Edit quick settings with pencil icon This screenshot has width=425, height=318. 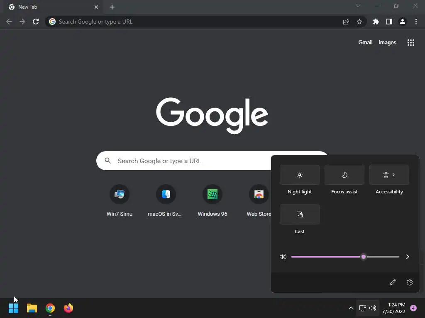pos(393,282)
